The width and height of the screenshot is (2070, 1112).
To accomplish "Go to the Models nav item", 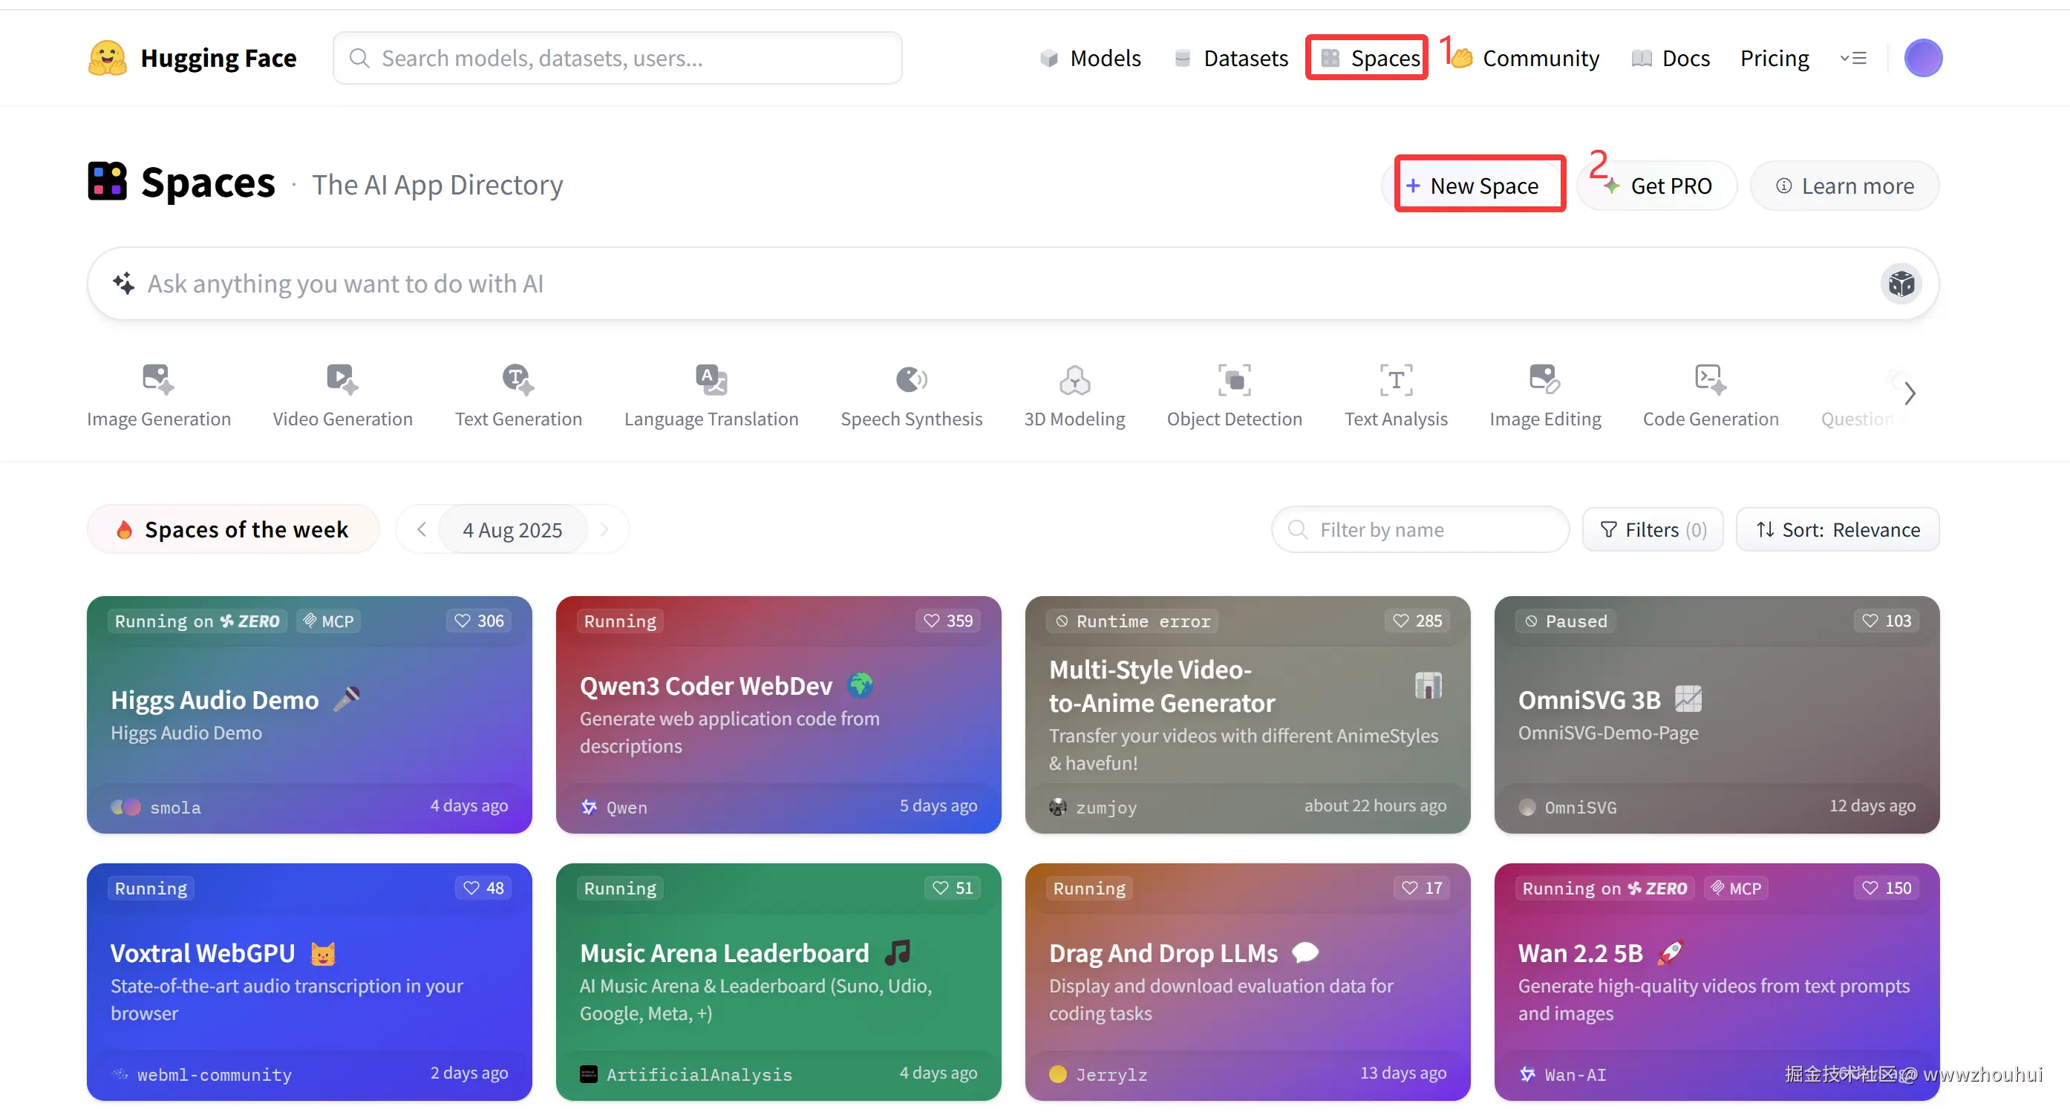I will coord(1091,58).
